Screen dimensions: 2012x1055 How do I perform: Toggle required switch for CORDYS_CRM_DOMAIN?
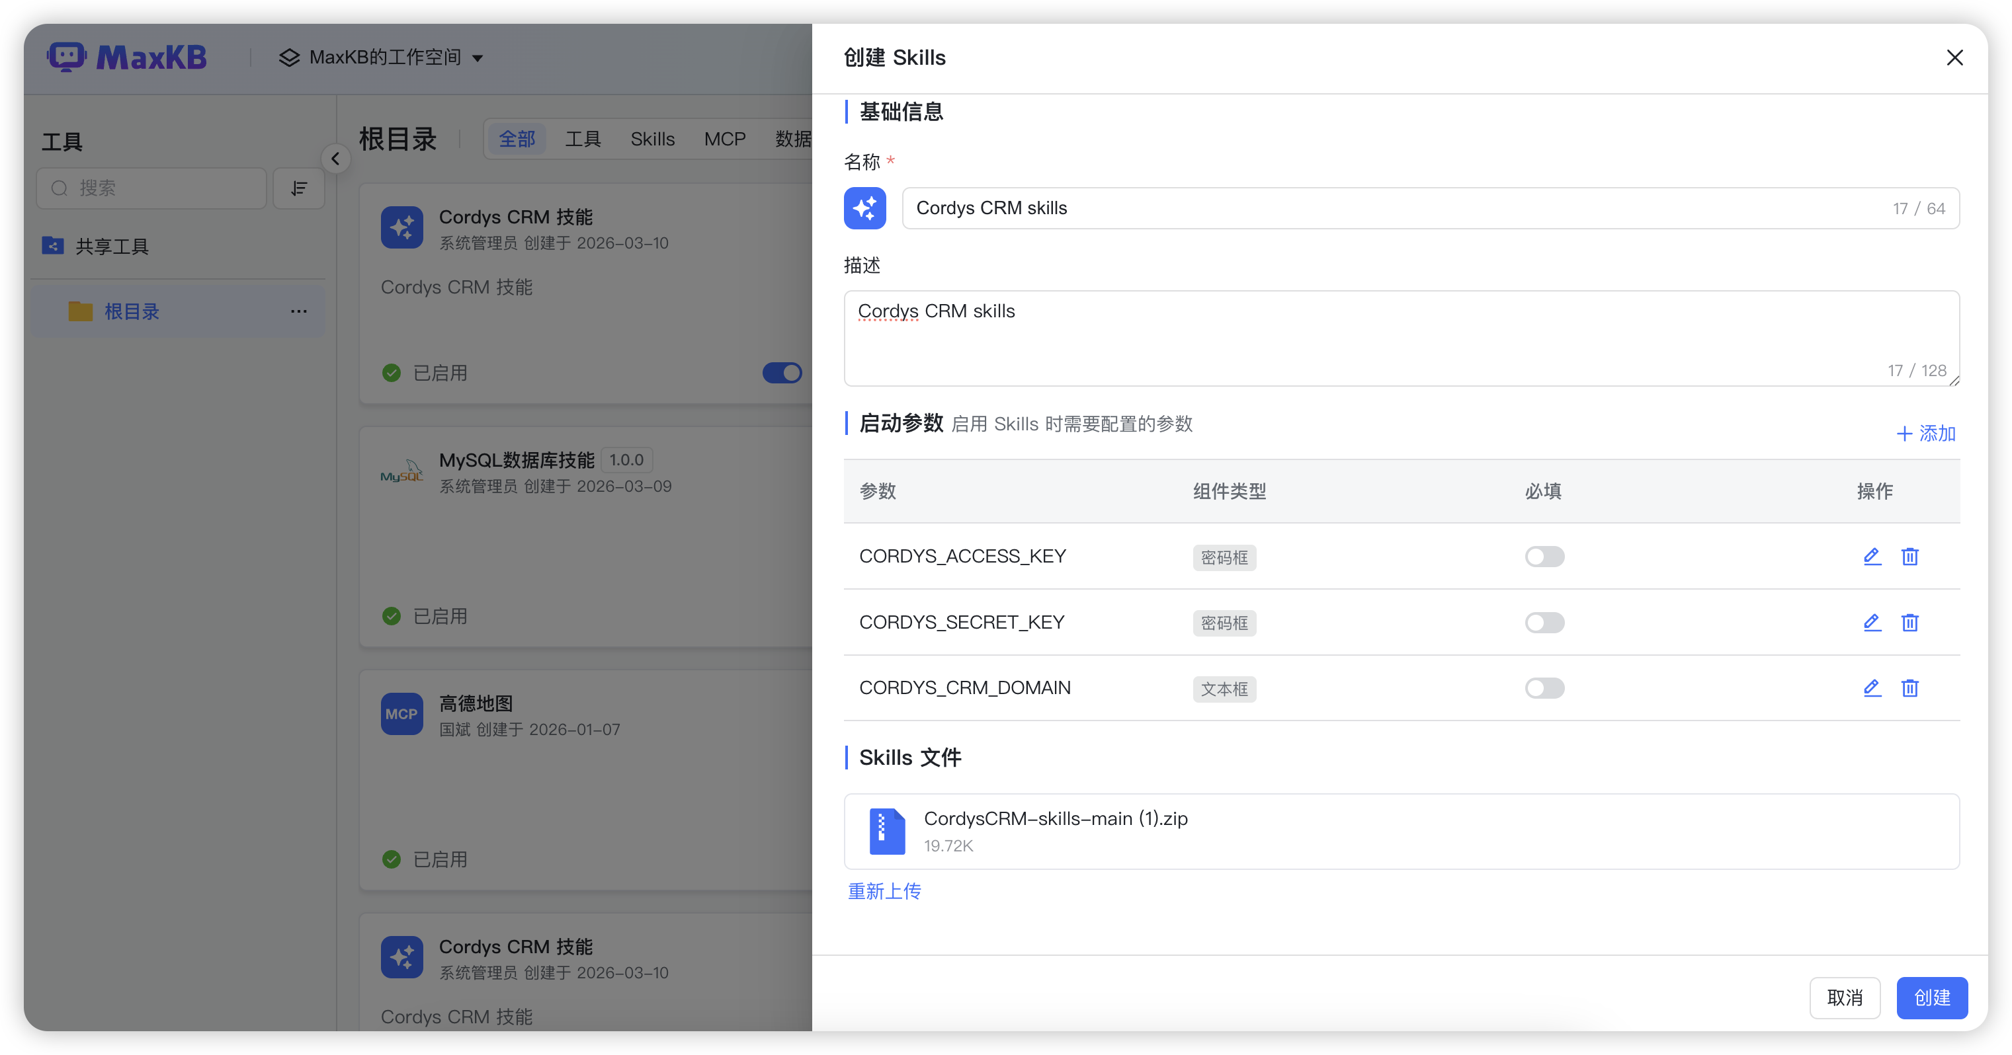(x=1544, y=687)
